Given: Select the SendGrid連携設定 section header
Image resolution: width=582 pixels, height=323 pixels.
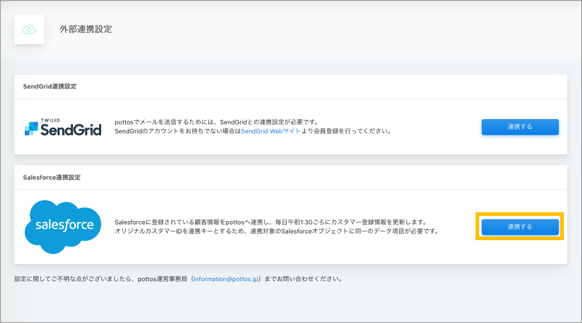Looking at the screenshot, I should 50,86.
